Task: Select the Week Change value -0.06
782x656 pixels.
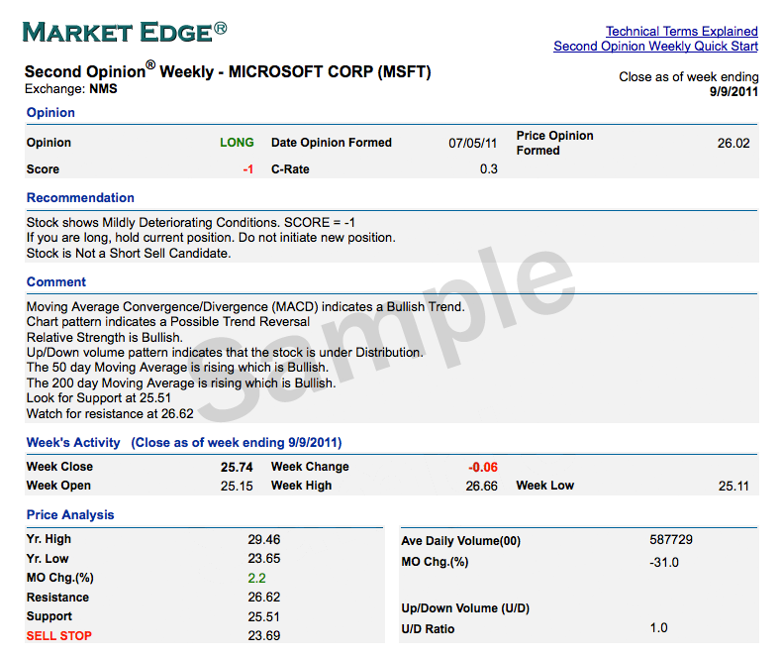Action: click(483, 468)
